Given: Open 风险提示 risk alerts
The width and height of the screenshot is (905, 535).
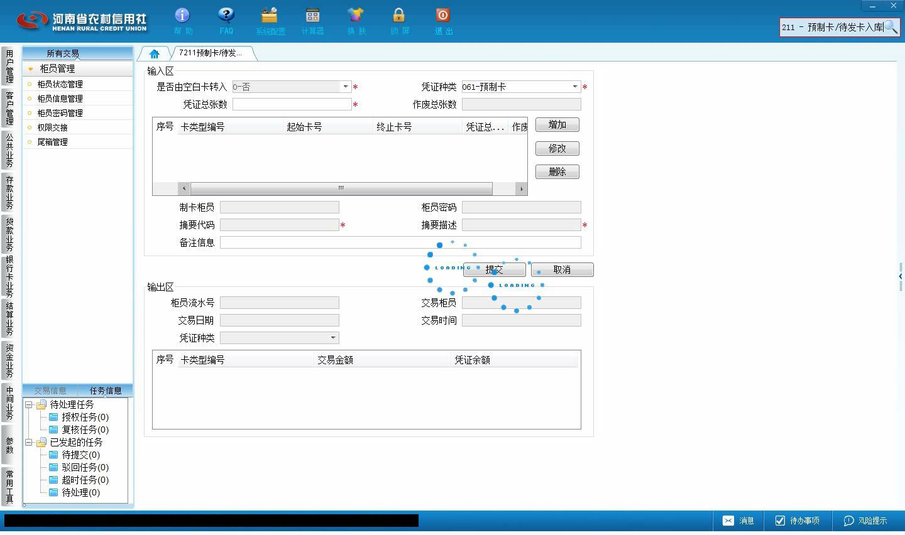Looking at the screenshot, I should point(865,521).
